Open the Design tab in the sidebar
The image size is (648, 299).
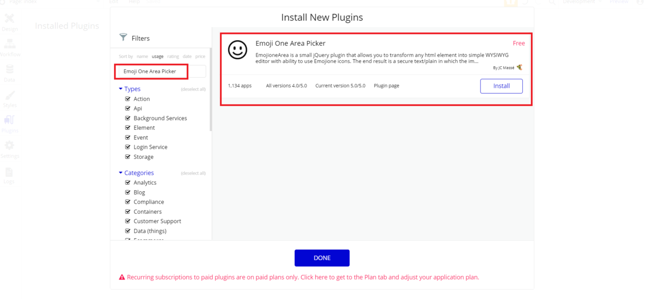click(x=10, y=23)
